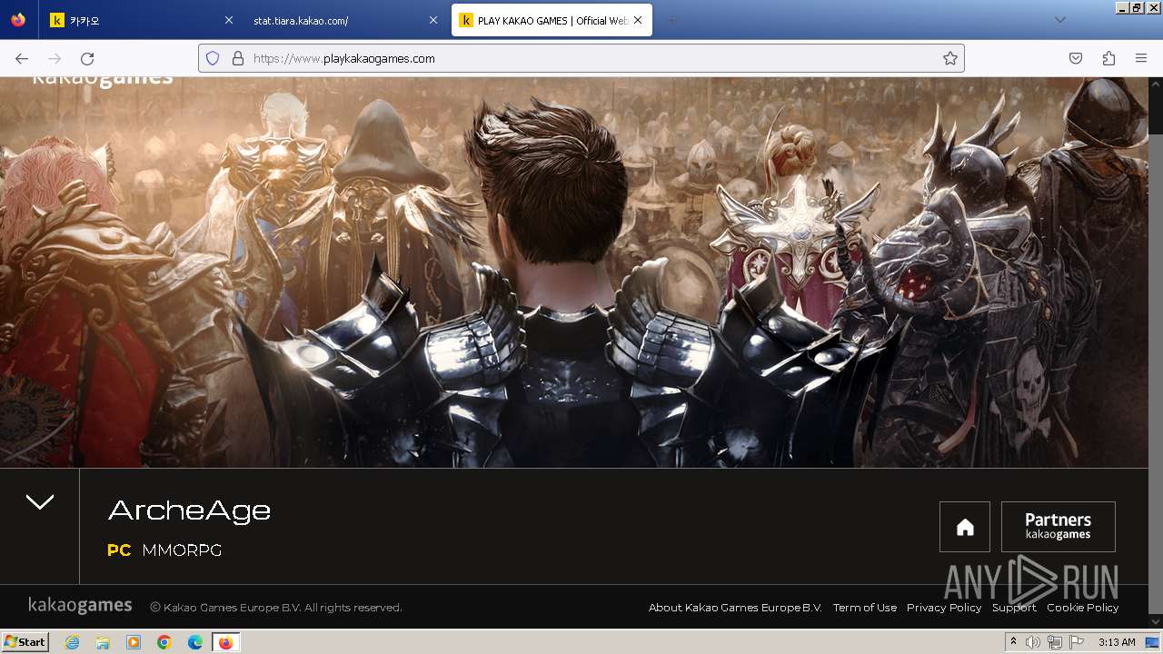Close the PLAY KAKAO GAMES tab
The image size is (1163, 654).
point(638,20)
